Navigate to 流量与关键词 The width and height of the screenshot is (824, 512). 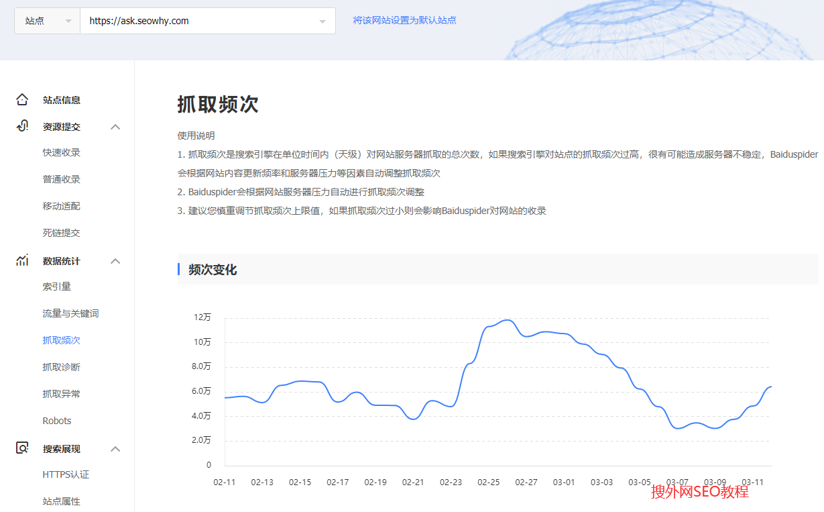70,313
